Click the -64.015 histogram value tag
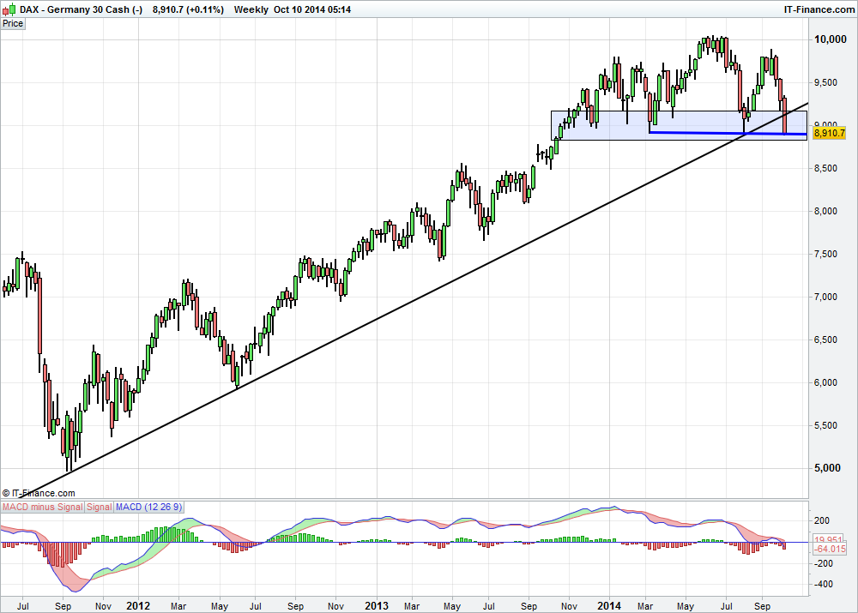 click(x=830, y=549)
